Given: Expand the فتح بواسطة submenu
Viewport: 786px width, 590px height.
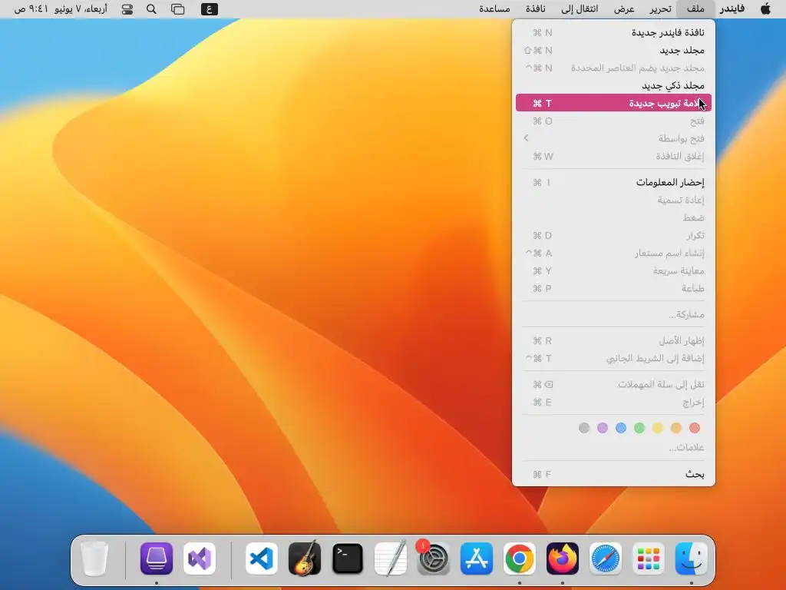Looking at the screenshot, I should 613,138.
